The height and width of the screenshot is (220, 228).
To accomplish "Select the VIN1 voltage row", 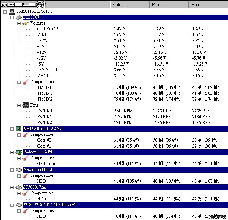I will 42,35.
